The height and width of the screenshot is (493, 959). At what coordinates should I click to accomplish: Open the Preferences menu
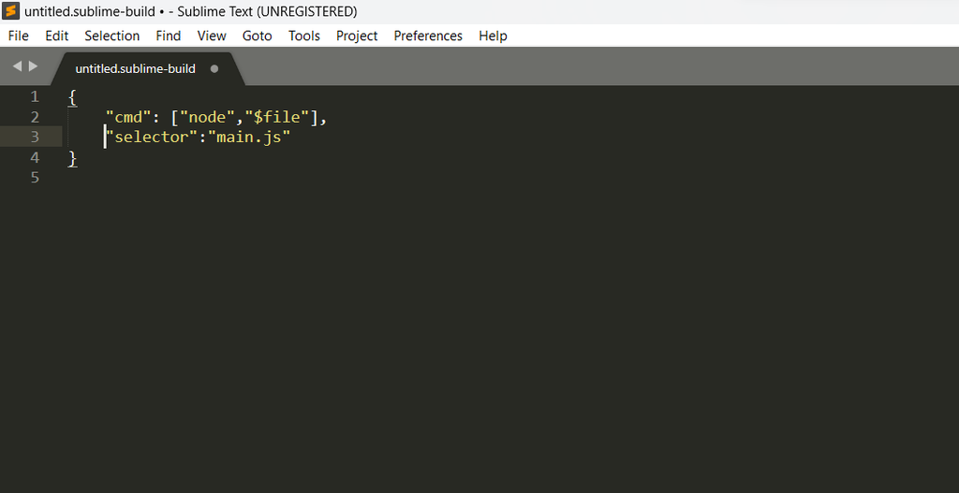tap(428, 36)
